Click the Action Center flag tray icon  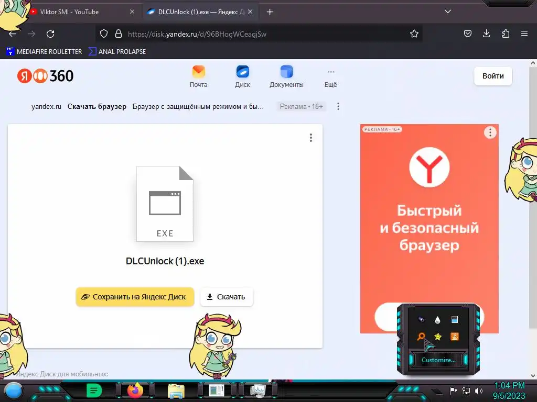454,390
